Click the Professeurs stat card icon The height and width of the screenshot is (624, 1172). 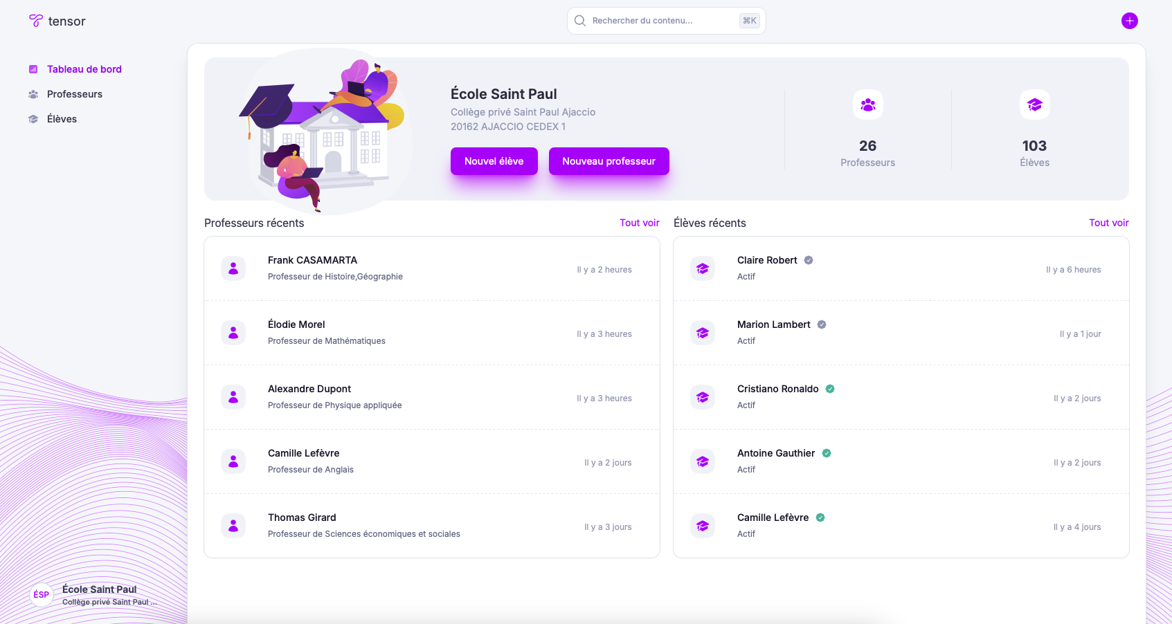click(867, 104)
